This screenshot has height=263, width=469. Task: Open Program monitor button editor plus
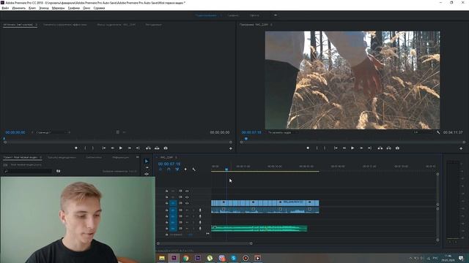pyautogui.click(x=461, y=148)
